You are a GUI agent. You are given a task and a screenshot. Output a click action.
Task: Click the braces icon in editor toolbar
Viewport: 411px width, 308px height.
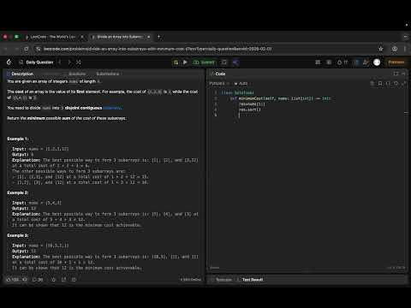click(x=388, y=83)
